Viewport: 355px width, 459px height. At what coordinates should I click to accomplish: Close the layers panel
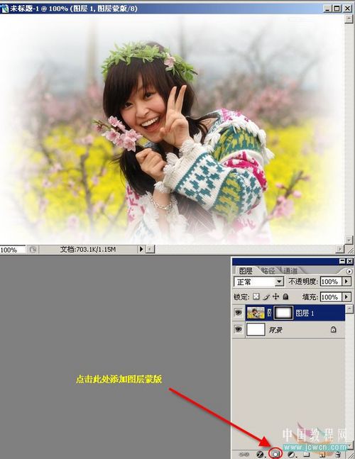(x=349, y=261)
